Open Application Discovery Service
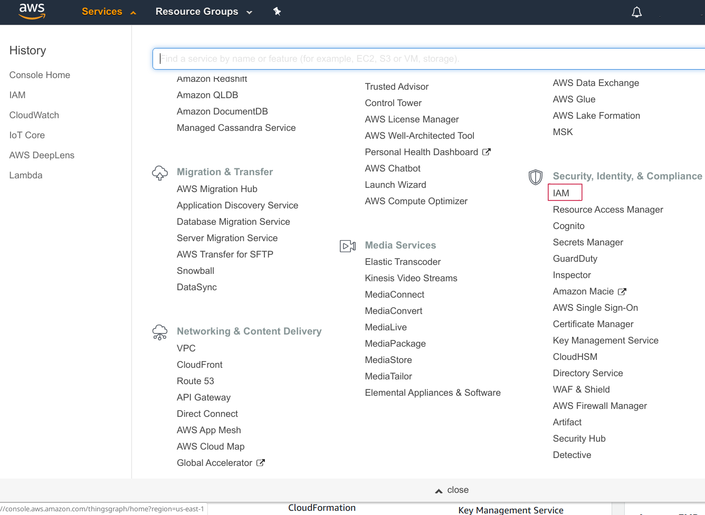Viewport: 705px width, 515px height. 237,205
